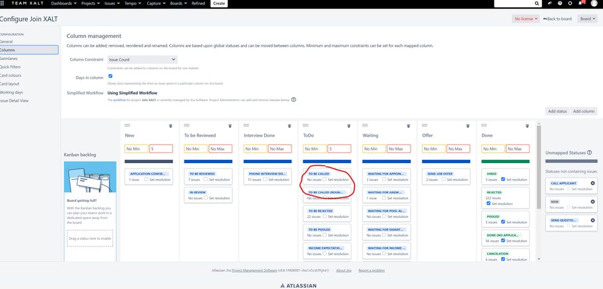
Task: Open the Capture menu
Action: (x=156, y=3)
